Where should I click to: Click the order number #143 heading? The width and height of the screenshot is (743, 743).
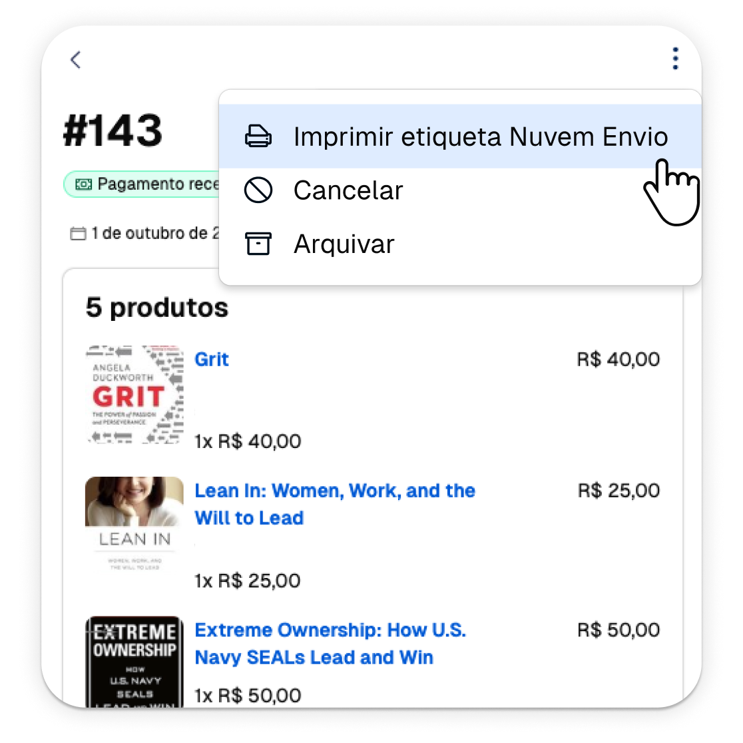[113, 130]
